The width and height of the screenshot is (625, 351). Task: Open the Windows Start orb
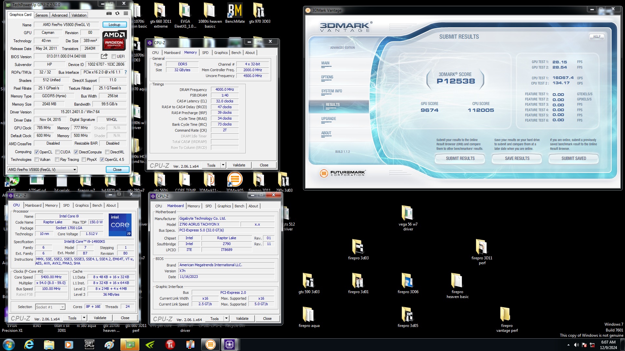click(x=9, y=344)
